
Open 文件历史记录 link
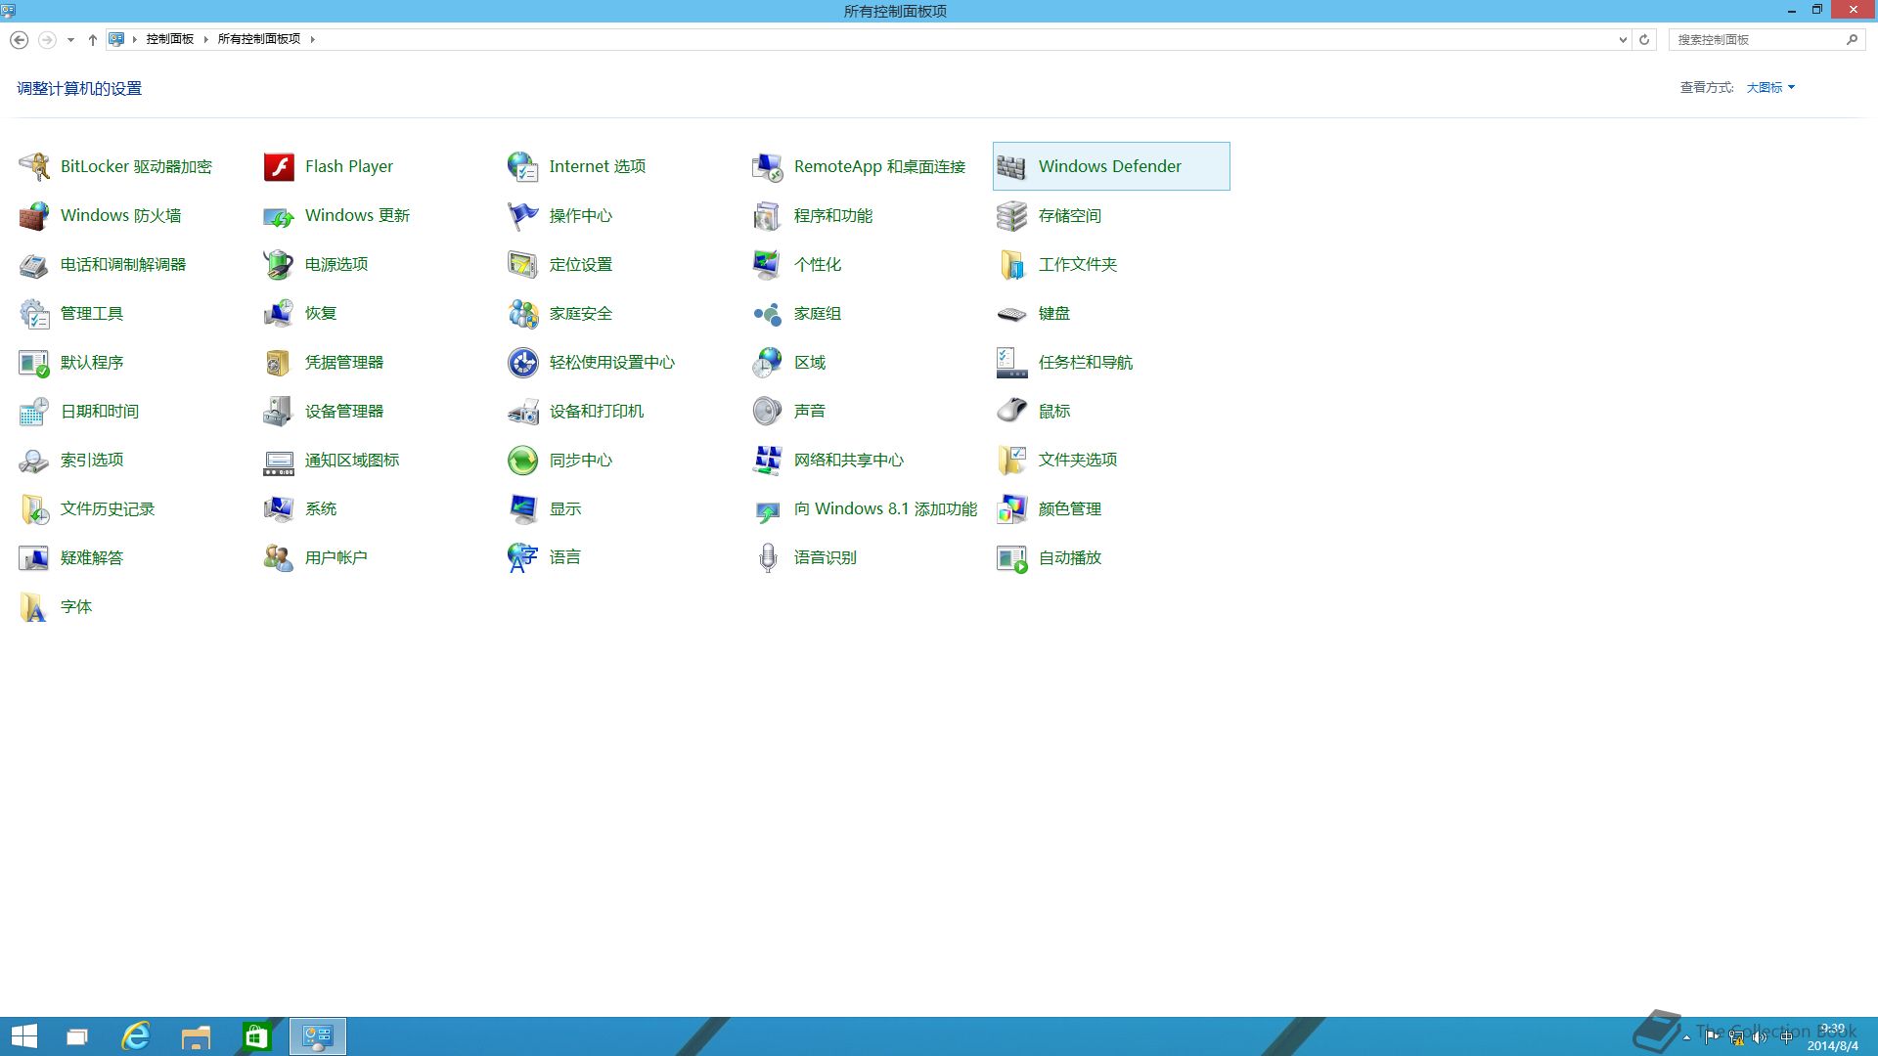[x=108, y=509]
